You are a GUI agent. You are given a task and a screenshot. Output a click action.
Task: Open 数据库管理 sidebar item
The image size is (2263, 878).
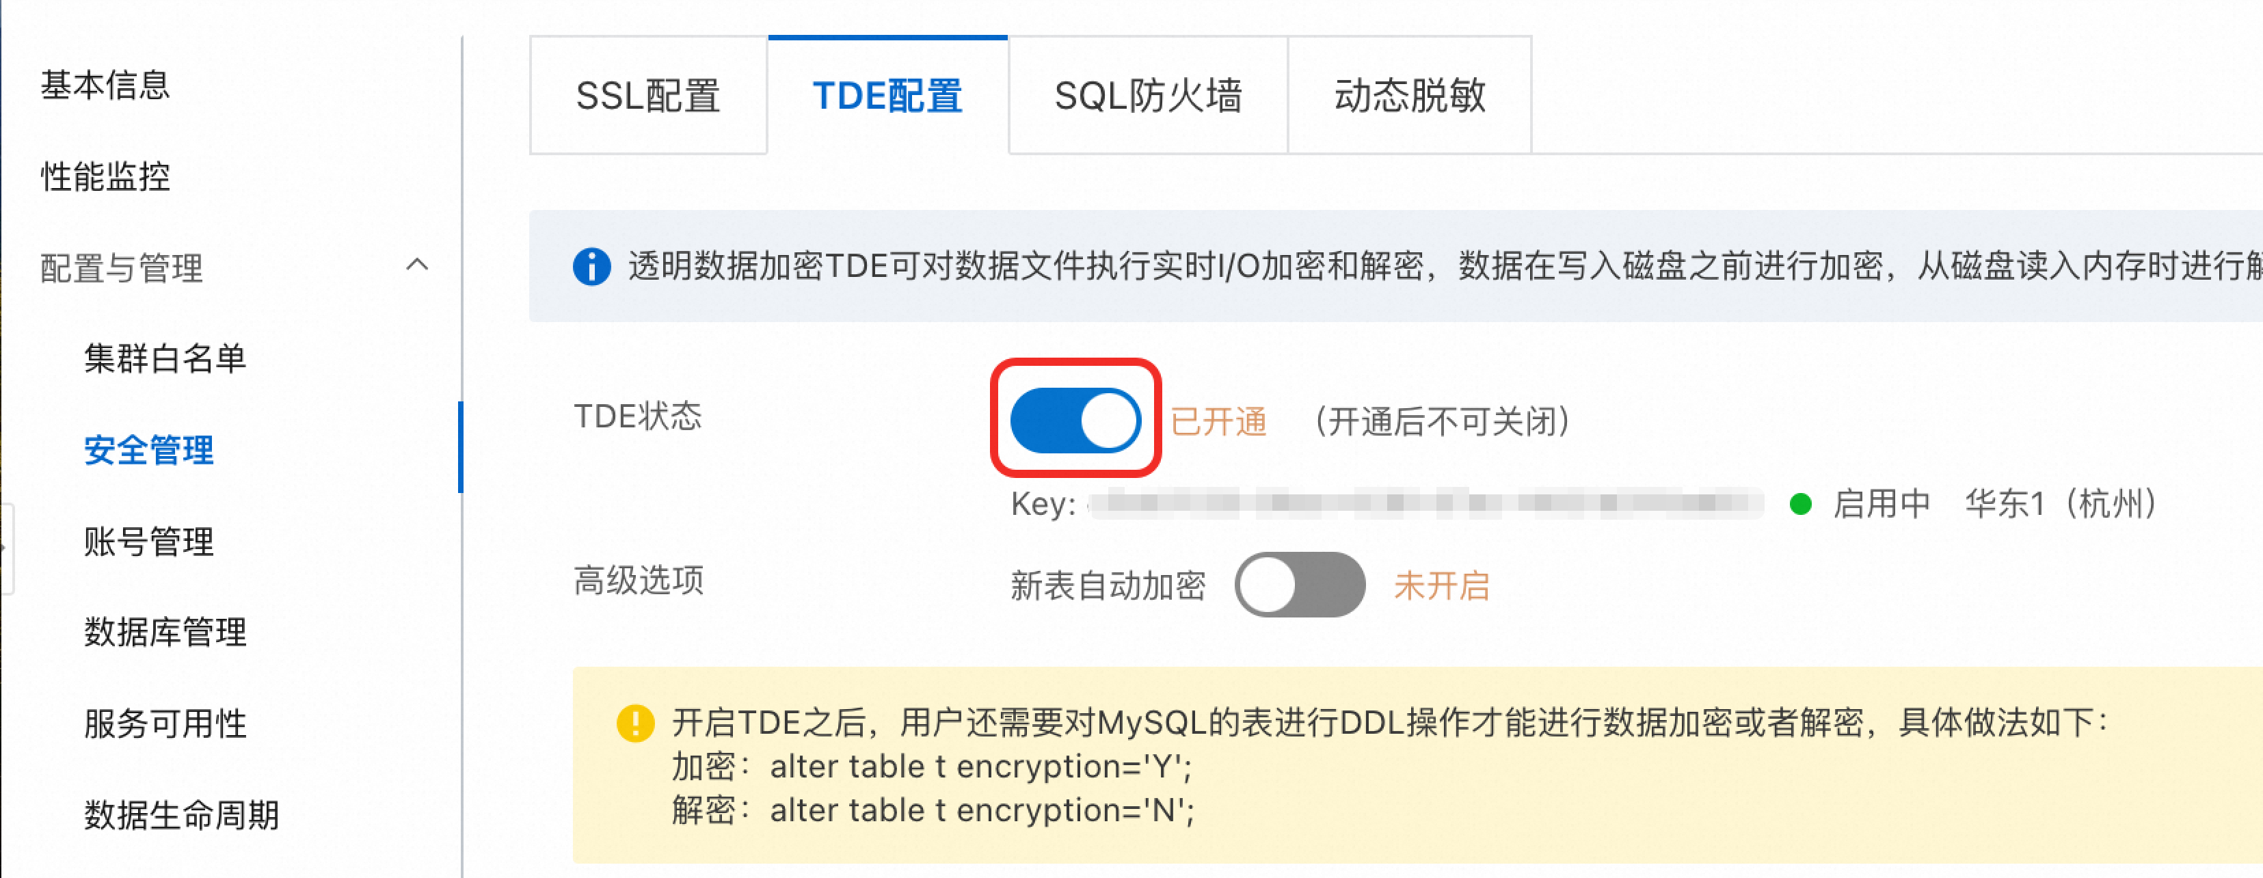[x=165, y=633]
